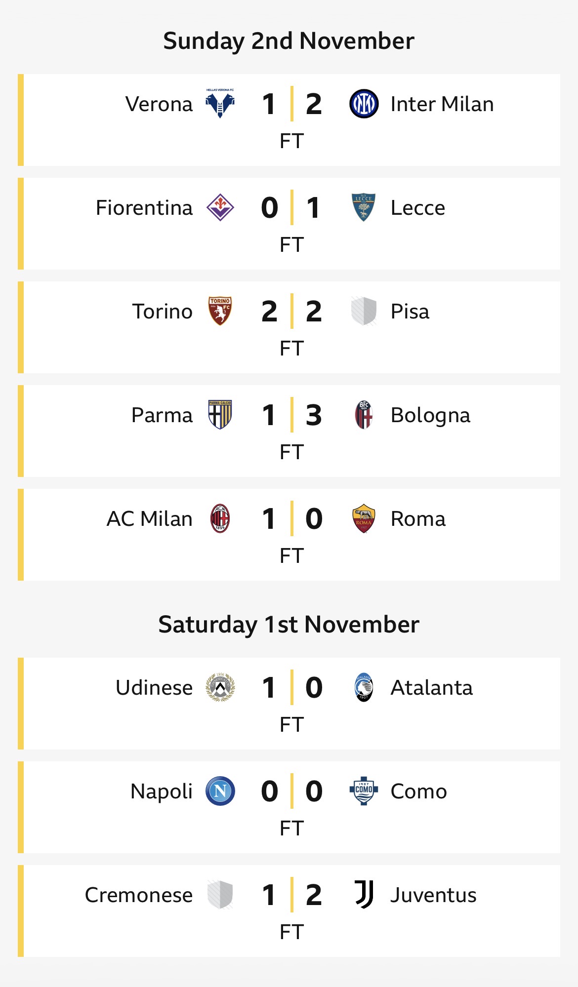Click the Bologna BFC crest
Viewport: 578px width, 987px height.
[364, 415]
